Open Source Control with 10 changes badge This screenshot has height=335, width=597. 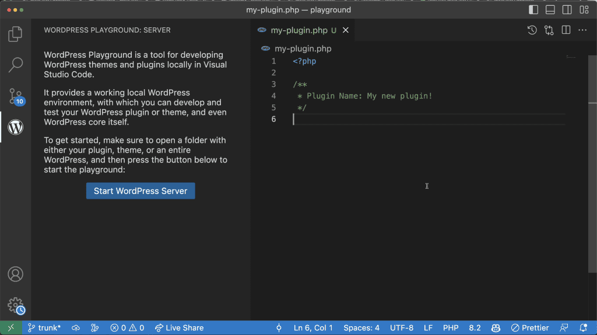tap(15, 96)
